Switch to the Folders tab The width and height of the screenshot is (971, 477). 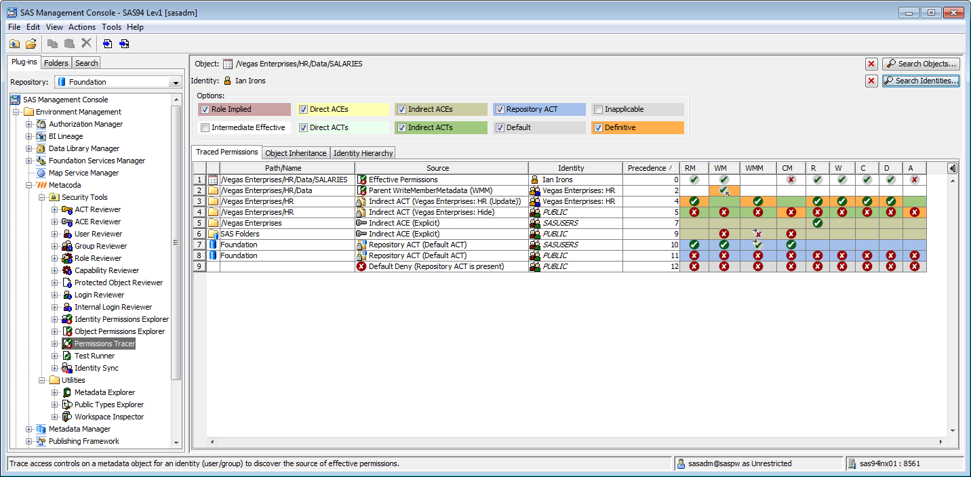(x=56, y=63)
